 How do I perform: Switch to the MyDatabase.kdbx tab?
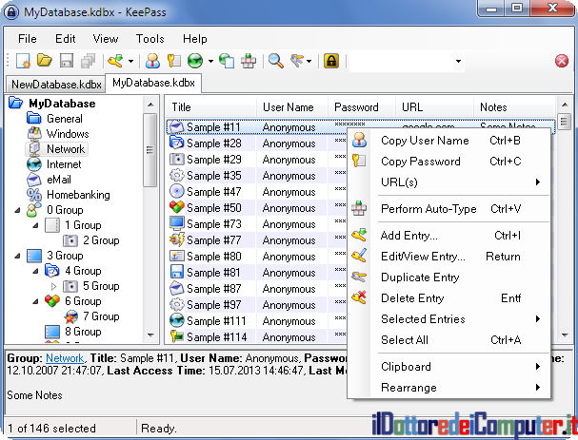click(153, 83)
